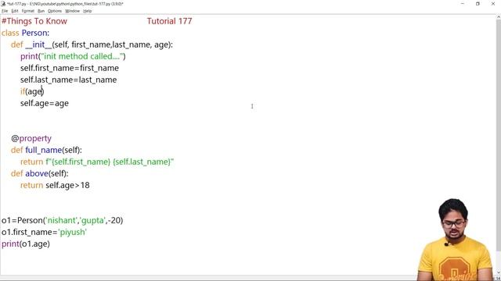Screen dimensions: 501x281
Task: Click the 'return self.age>18' line
Action: [55, 186]
